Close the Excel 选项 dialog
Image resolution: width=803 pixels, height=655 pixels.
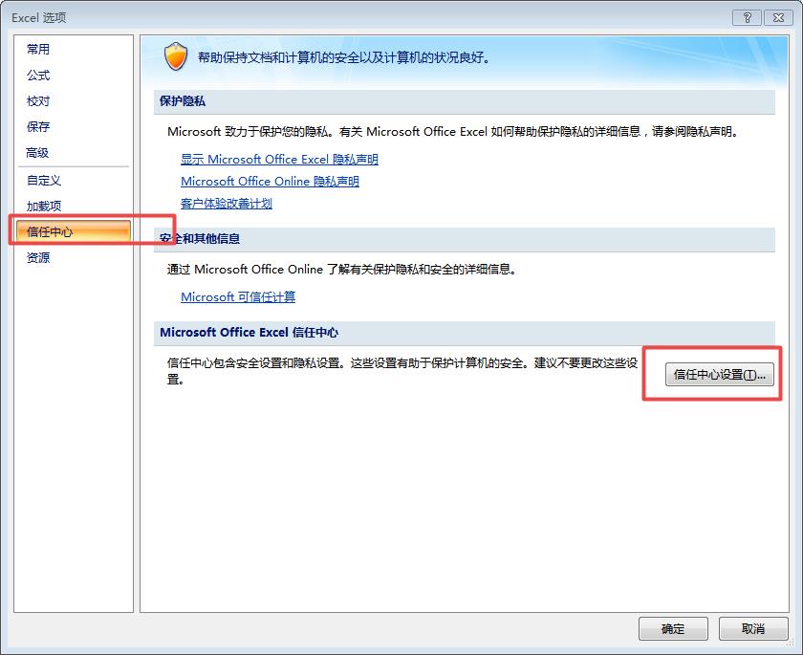click(x=778, y=18)
